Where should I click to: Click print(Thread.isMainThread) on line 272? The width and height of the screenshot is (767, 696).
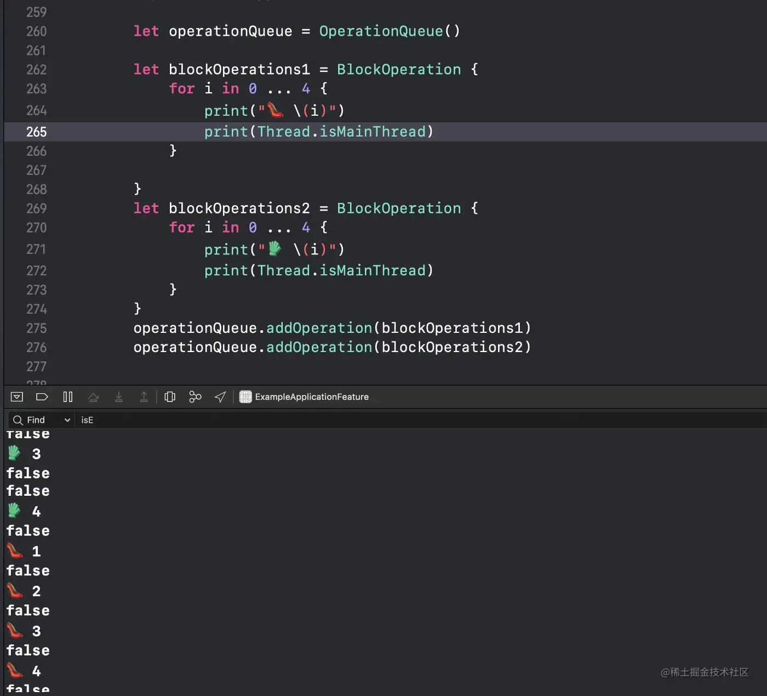click(319, 270)
